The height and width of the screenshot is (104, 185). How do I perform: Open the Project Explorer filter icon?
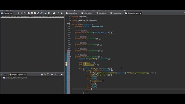pyautogui.click(x=48, y=75)
